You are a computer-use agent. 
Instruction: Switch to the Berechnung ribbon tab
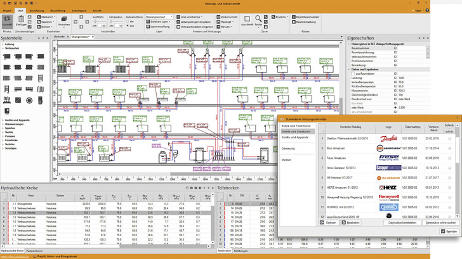(36, 11)
